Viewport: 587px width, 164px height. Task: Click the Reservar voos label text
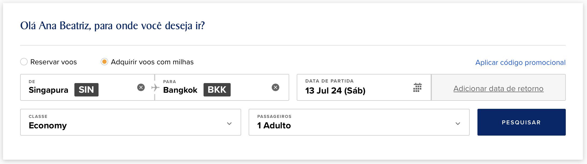(x=53, y=62)
